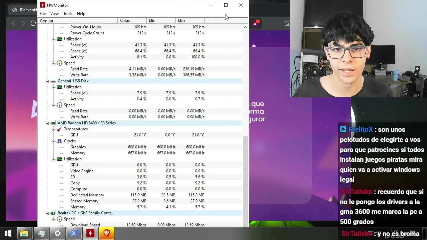Click the Brave Rewards icon with notification badge
The width and height of the screenshot is (427, 240).
point(256,23)
